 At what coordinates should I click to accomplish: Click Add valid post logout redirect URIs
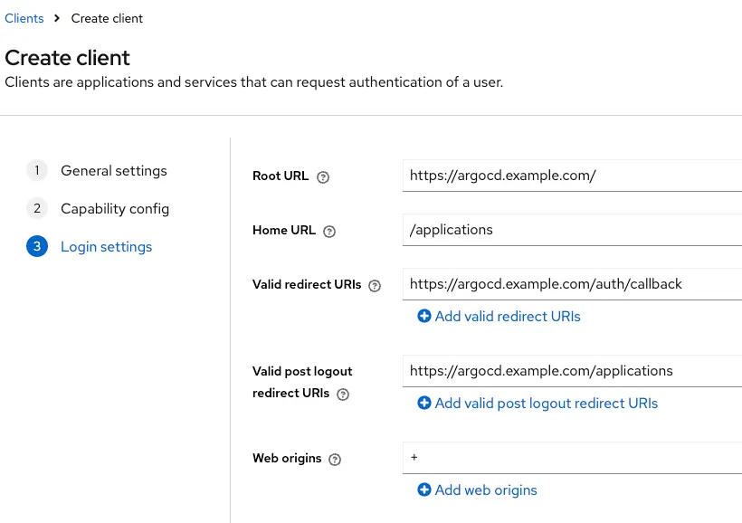point(546,404)
